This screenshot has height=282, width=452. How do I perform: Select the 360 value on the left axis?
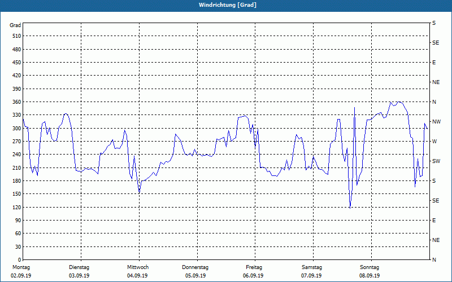point(17,102)
